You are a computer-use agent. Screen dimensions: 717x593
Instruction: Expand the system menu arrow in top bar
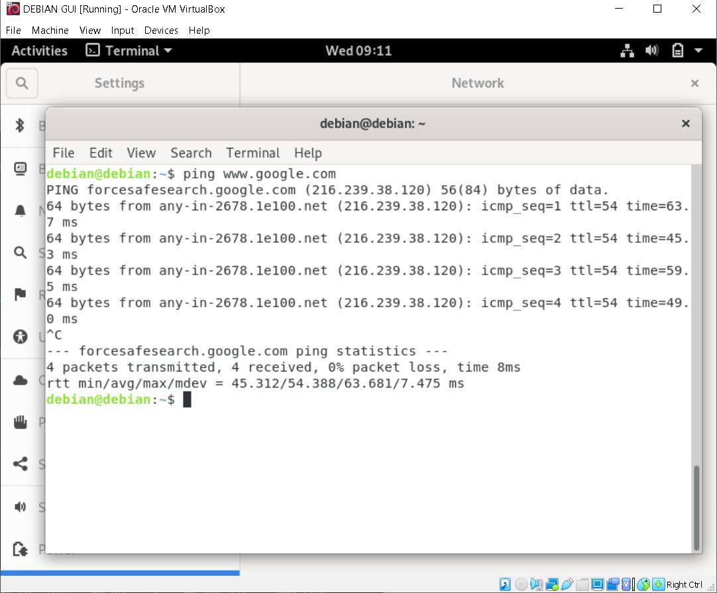pyautogui.click(x=698, y=50)
